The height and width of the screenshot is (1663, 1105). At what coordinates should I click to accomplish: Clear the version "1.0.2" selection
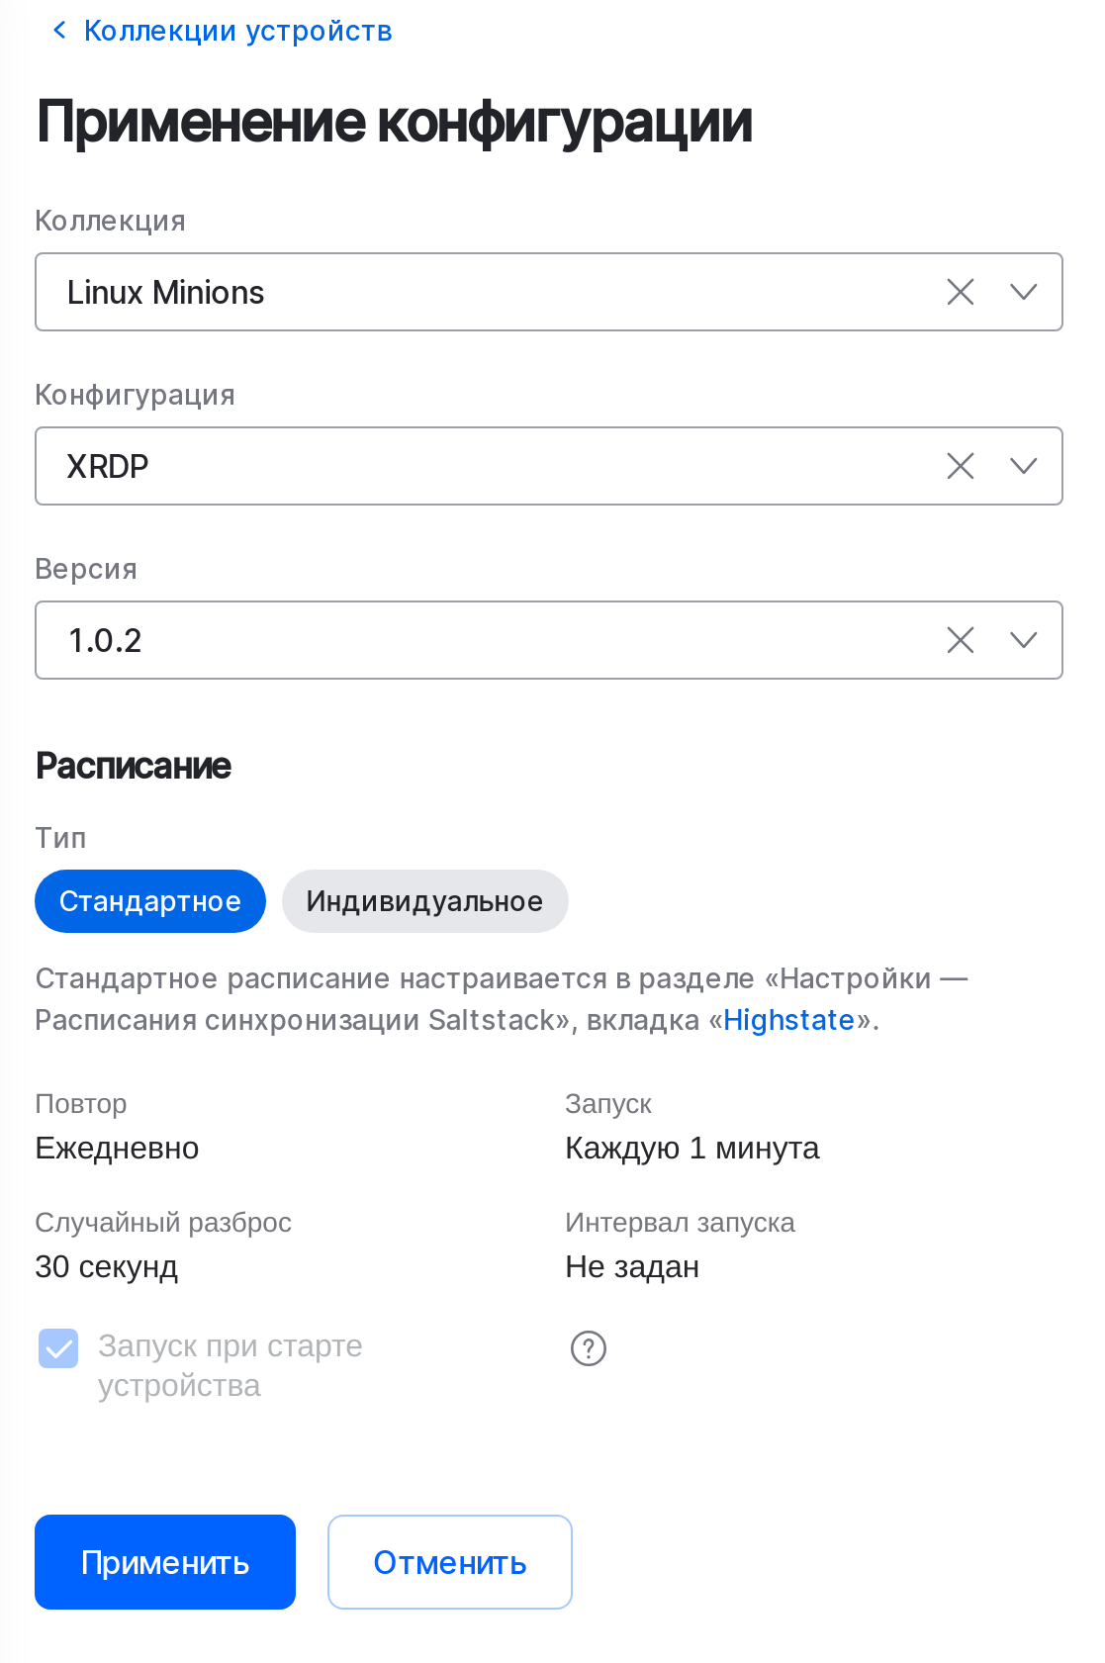(959, 640)
